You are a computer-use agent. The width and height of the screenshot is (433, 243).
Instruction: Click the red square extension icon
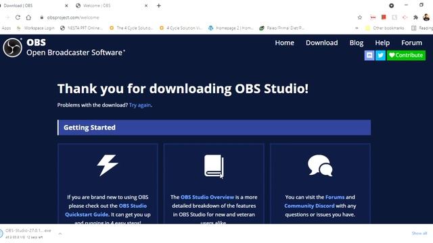384,17
